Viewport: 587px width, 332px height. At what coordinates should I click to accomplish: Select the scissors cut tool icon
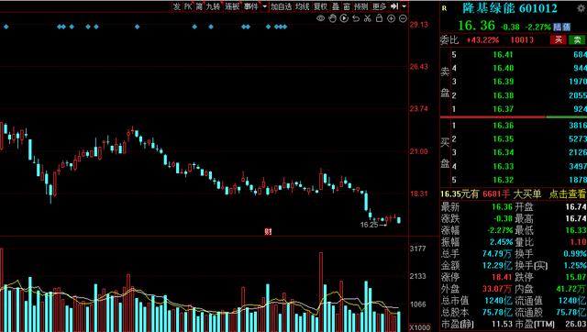coord(368,18)
